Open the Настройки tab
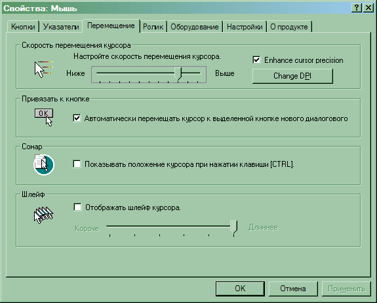This screenshot has width=377, height=303. coord(245,27)
